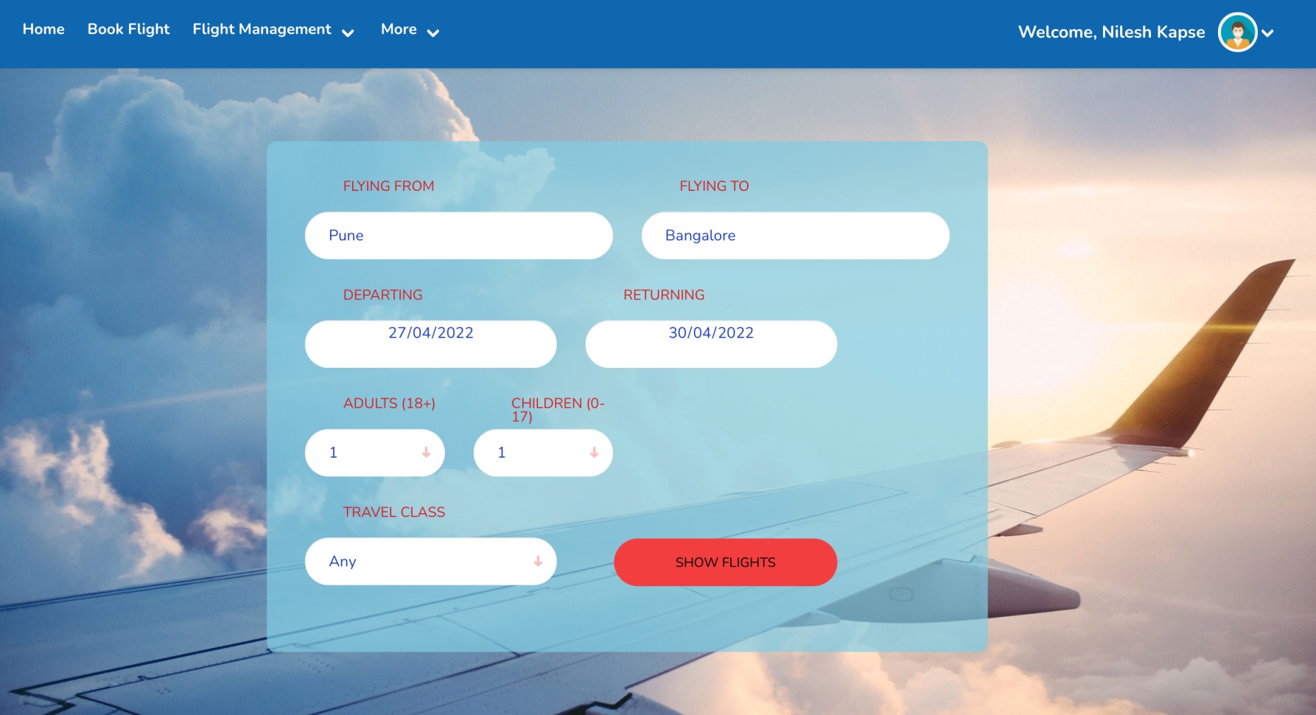Image resolution: width=1316 pixels, height=715 pixels.
Task: Click the Flying From field showing Pune
Action: pyautogui.click(x=458, y=235)
